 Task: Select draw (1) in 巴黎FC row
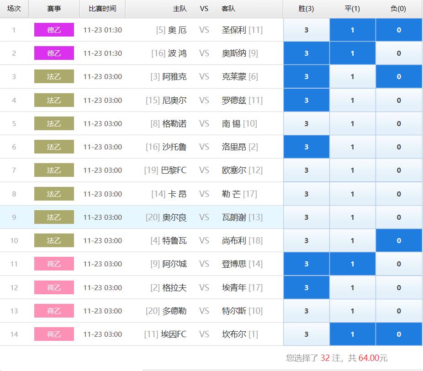tap(353, 170)
